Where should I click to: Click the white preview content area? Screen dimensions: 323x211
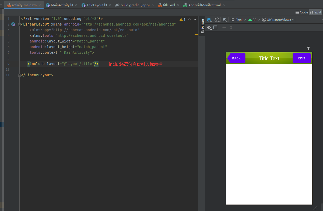(269, 134)
